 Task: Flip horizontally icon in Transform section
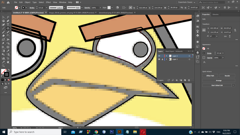click(x=225, y=36)
